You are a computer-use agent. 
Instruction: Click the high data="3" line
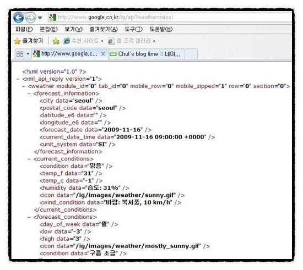(65, 239)
